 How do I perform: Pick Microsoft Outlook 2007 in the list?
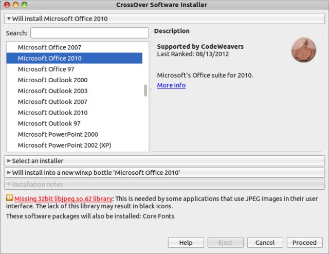click(x=74, y=102)
